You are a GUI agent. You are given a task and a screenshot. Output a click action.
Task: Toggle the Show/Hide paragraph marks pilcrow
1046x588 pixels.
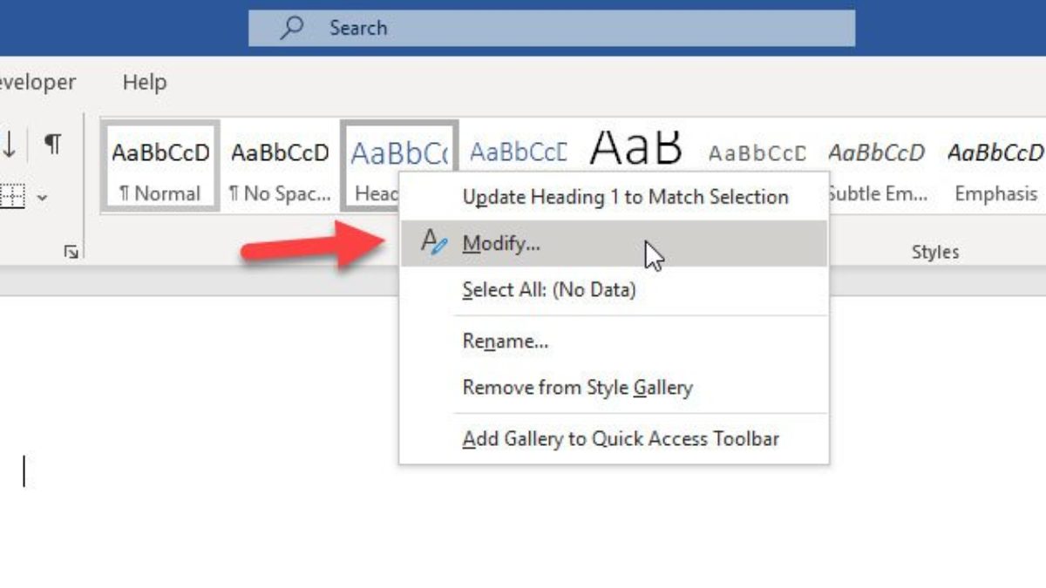click(53, 145)
